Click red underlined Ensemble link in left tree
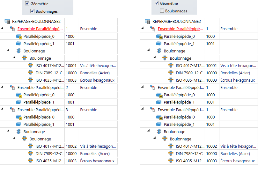This screenshot has width=258, height=169. (x=40, y=29)
